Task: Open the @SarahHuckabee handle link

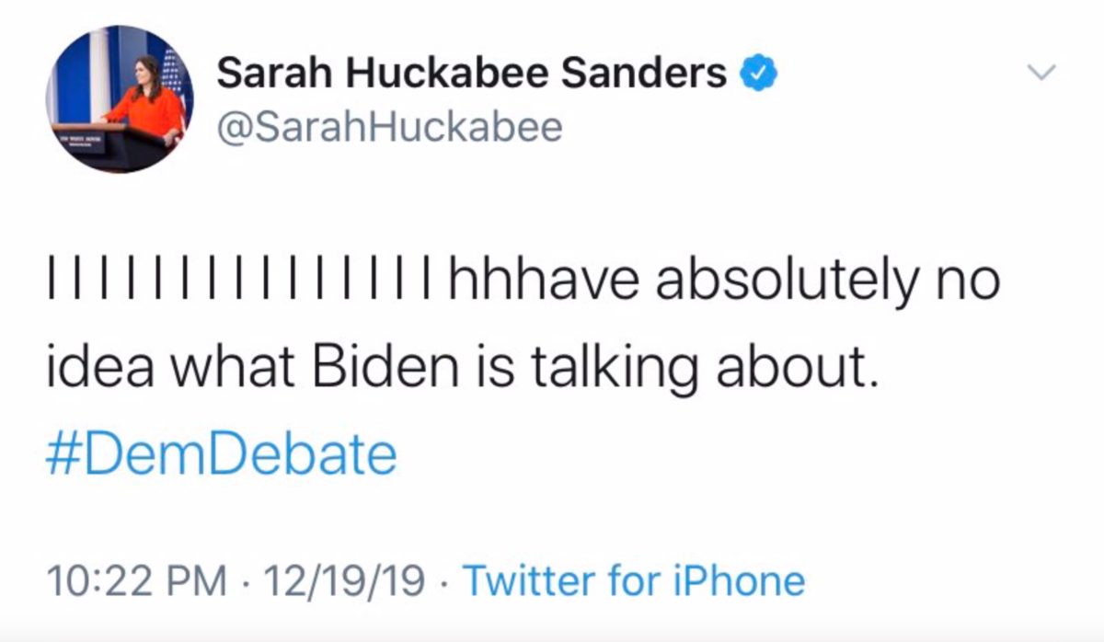Action: coord(387,127)
